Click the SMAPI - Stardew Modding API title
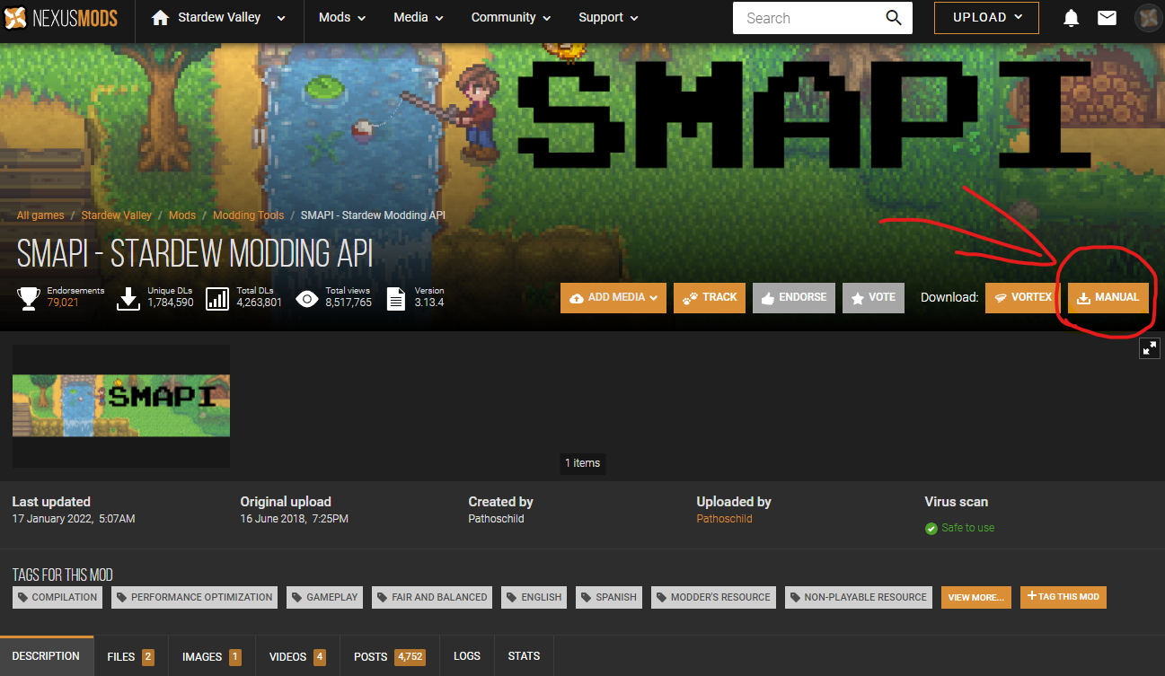Image resolution: width=1165 pixels, height=676 pixels. click(x=195, y=254)
